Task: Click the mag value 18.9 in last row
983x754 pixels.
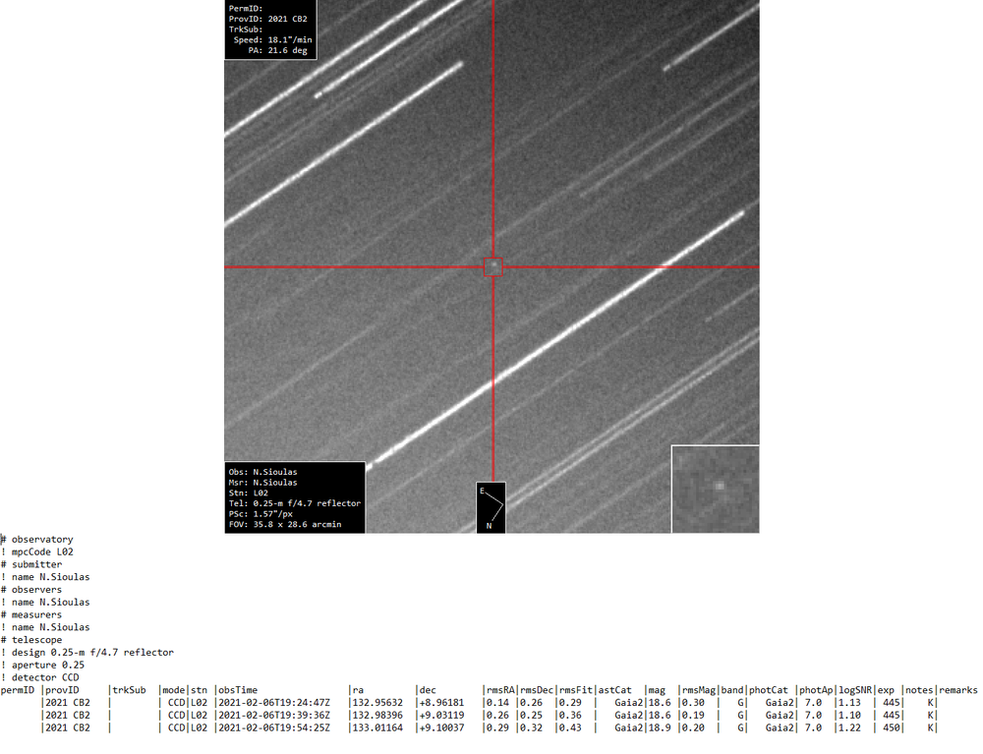Action: [660, 728]
